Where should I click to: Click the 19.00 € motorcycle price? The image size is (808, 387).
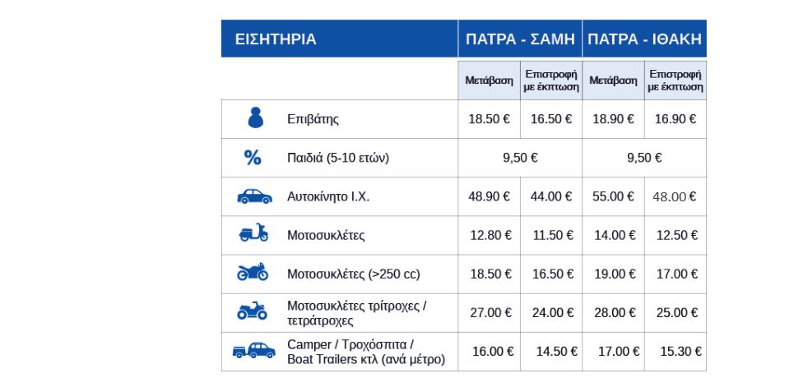(x=615, y=274)
